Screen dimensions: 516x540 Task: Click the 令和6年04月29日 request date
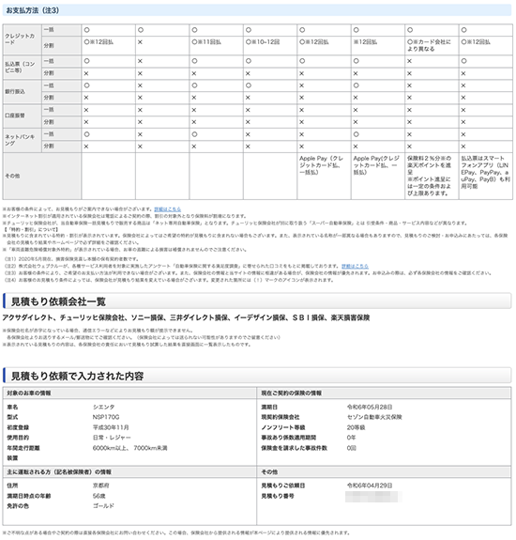pos(370,486)
